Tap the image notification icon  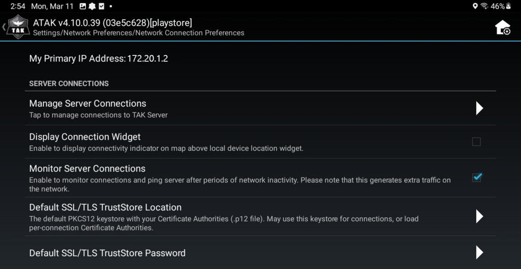83,6
